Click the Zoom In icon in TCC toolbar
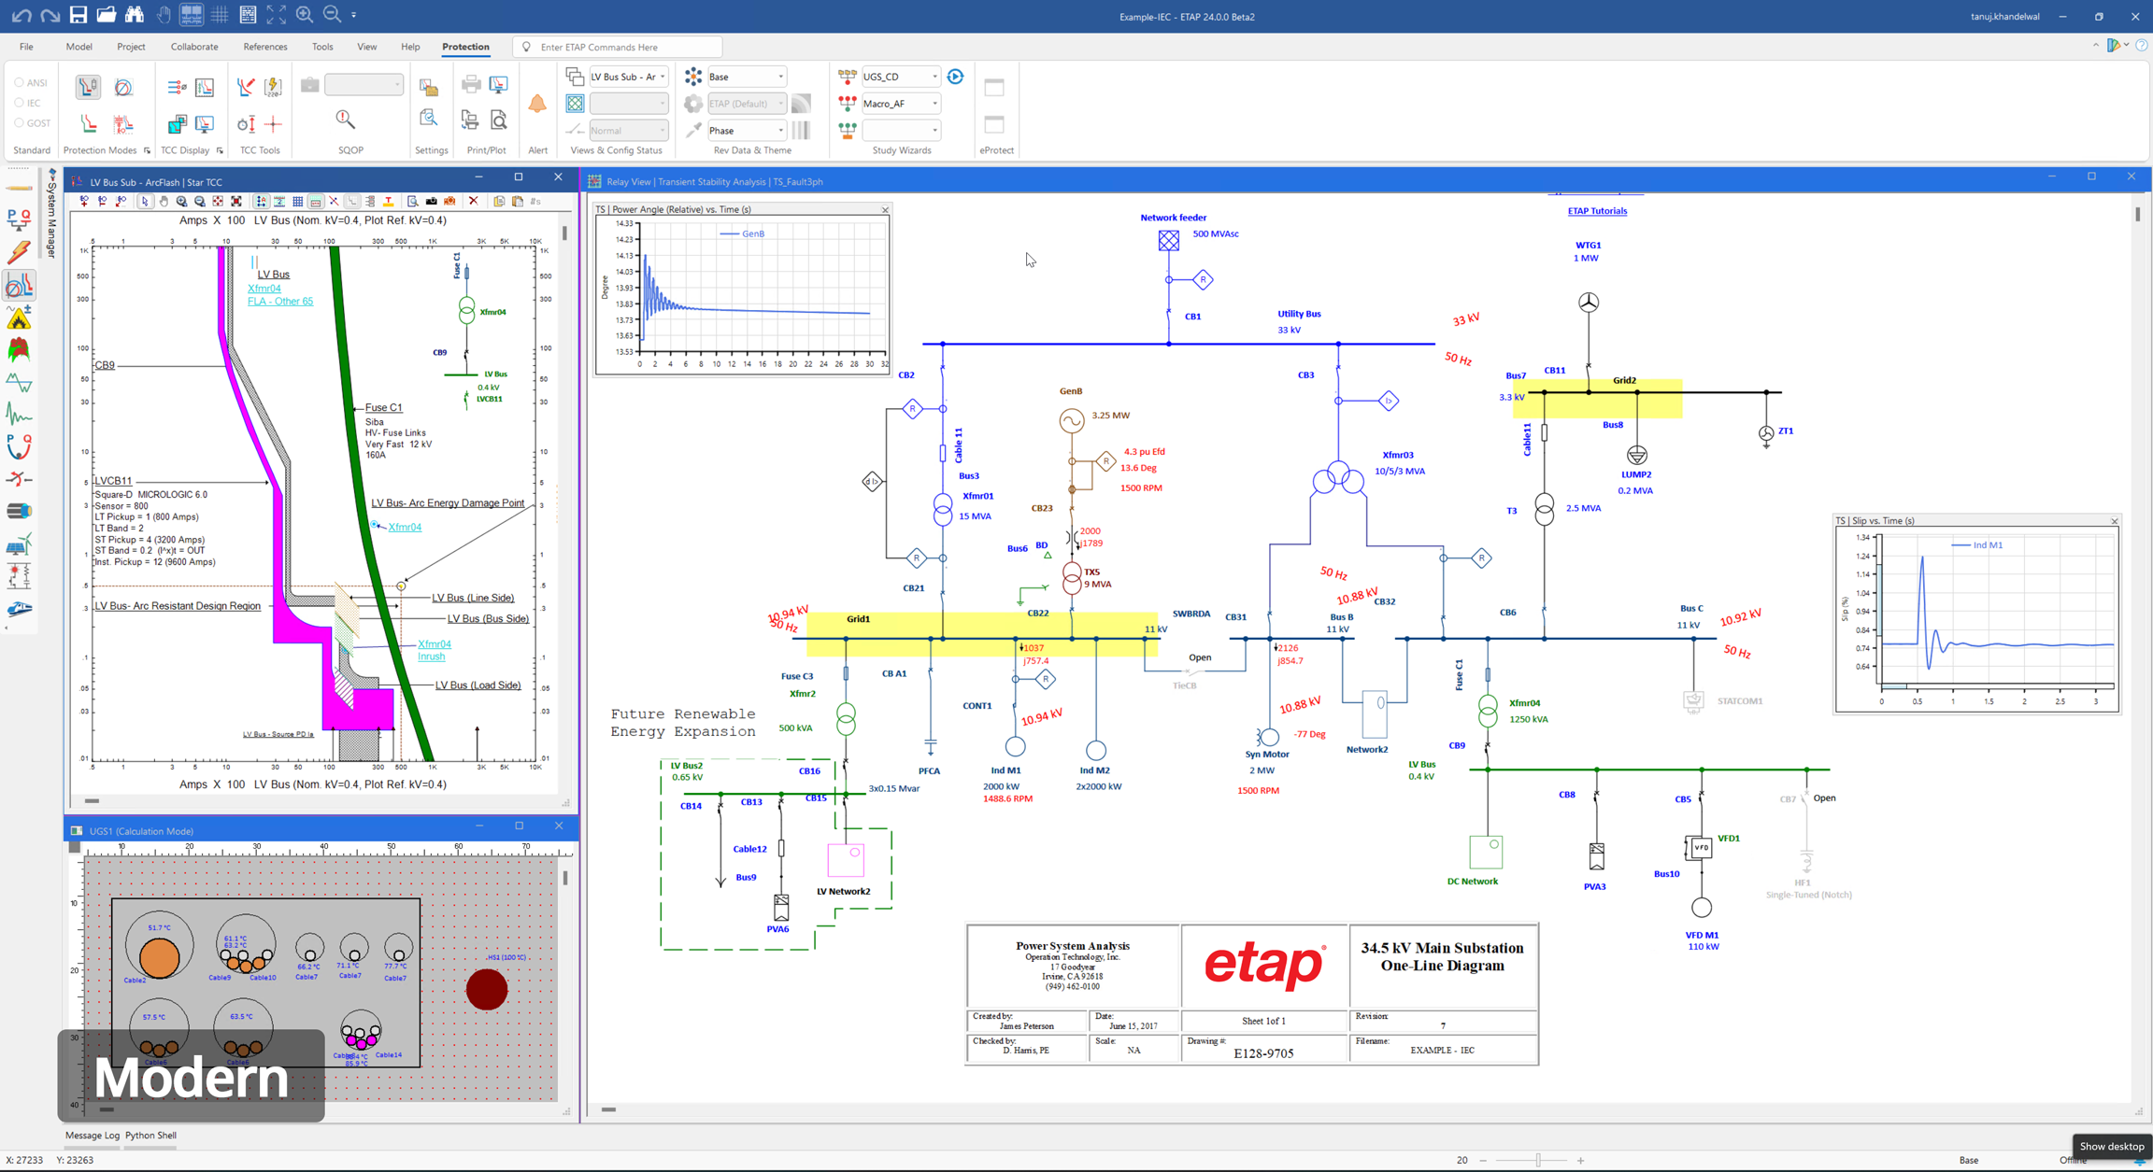The width and height of the screenshot is (2153, 1172). (181, 202)
